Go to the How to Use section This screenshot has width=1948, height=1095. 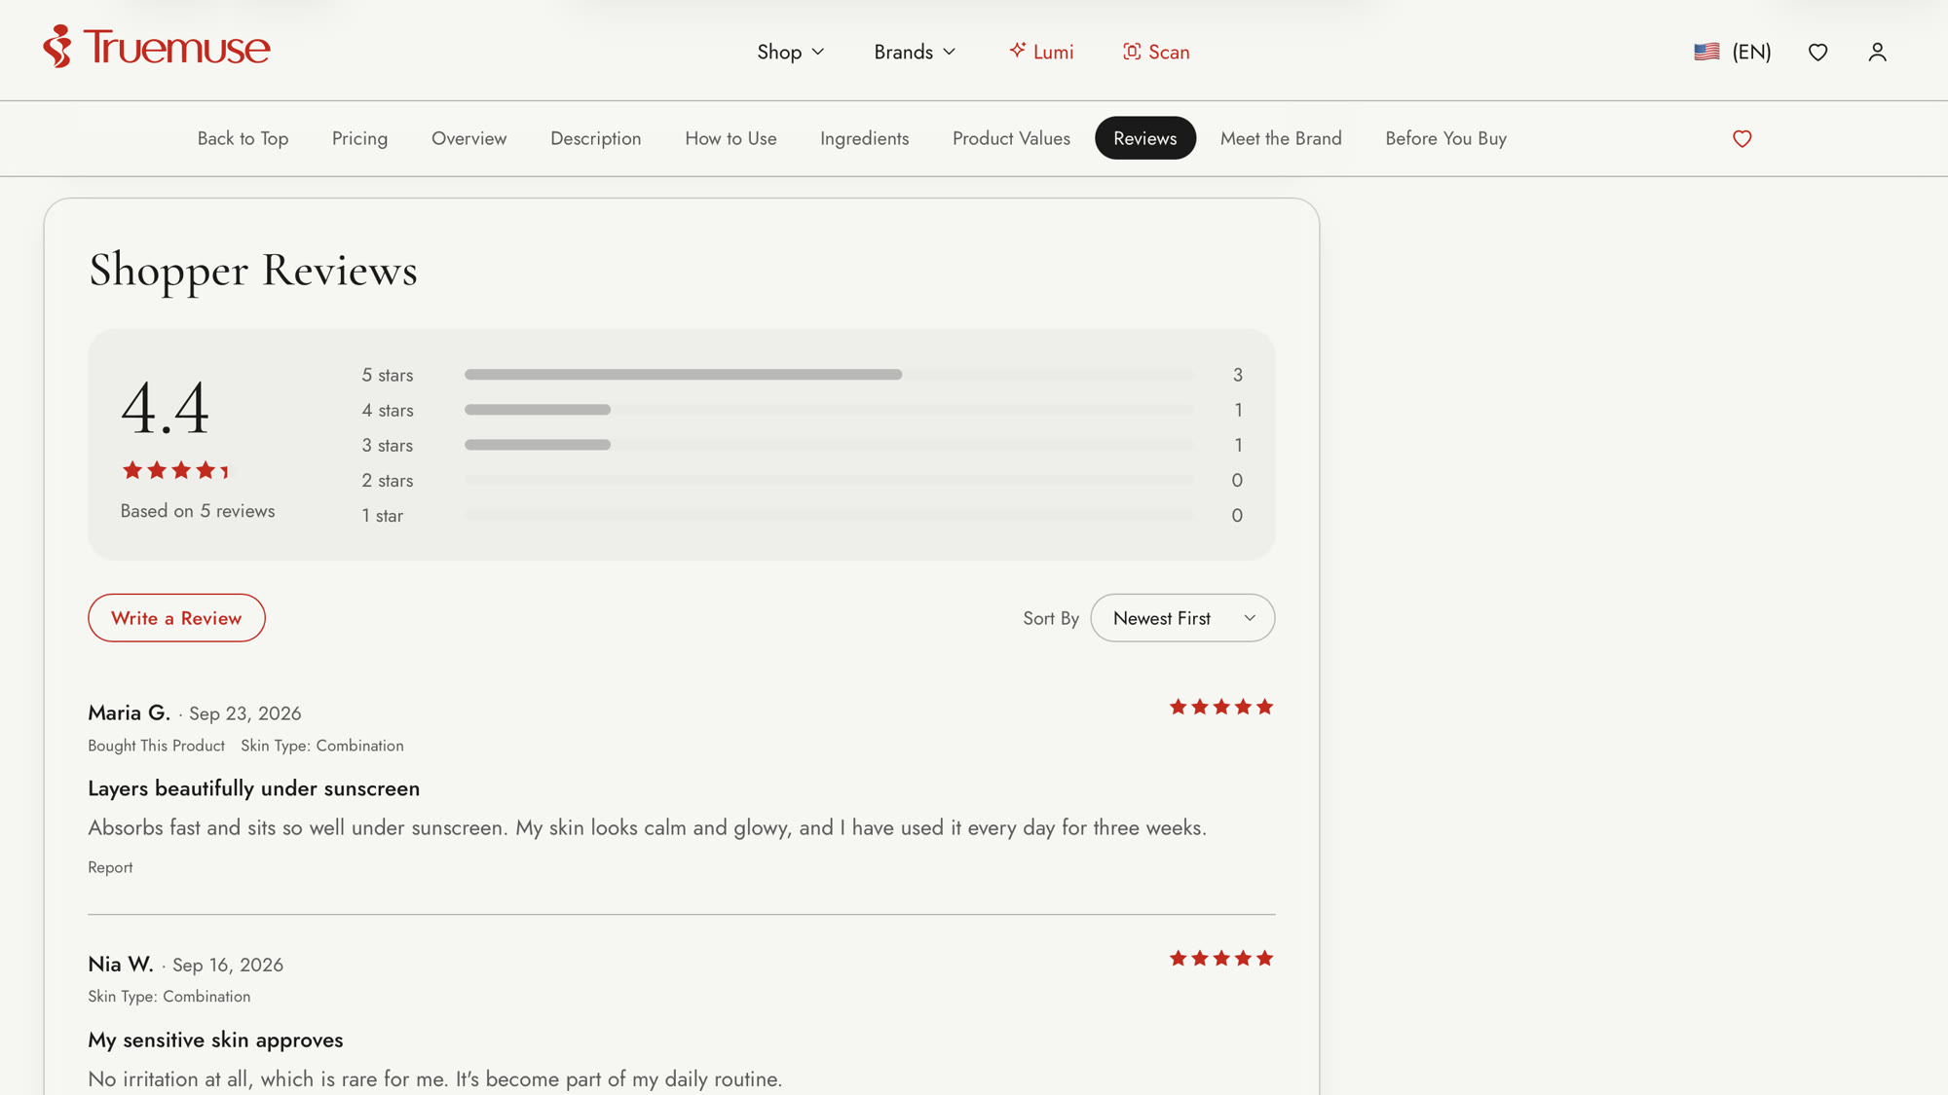(730, 138)
